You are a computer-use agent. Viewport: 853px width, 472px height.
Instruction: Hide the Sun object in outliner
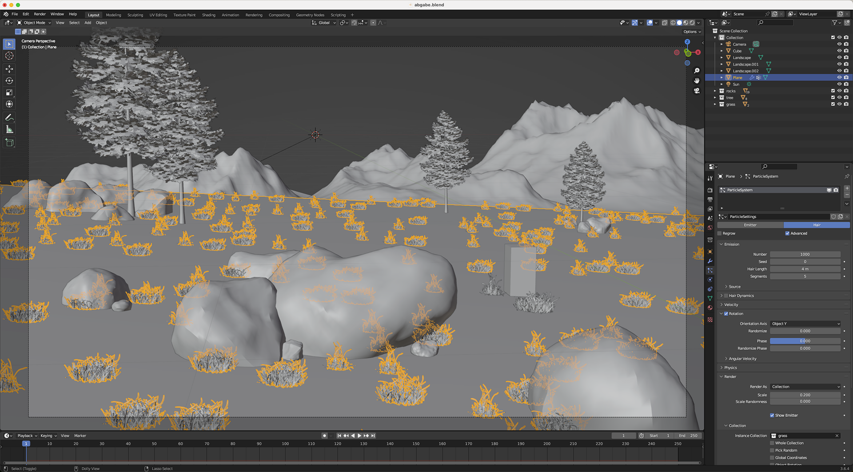[839, 84]
